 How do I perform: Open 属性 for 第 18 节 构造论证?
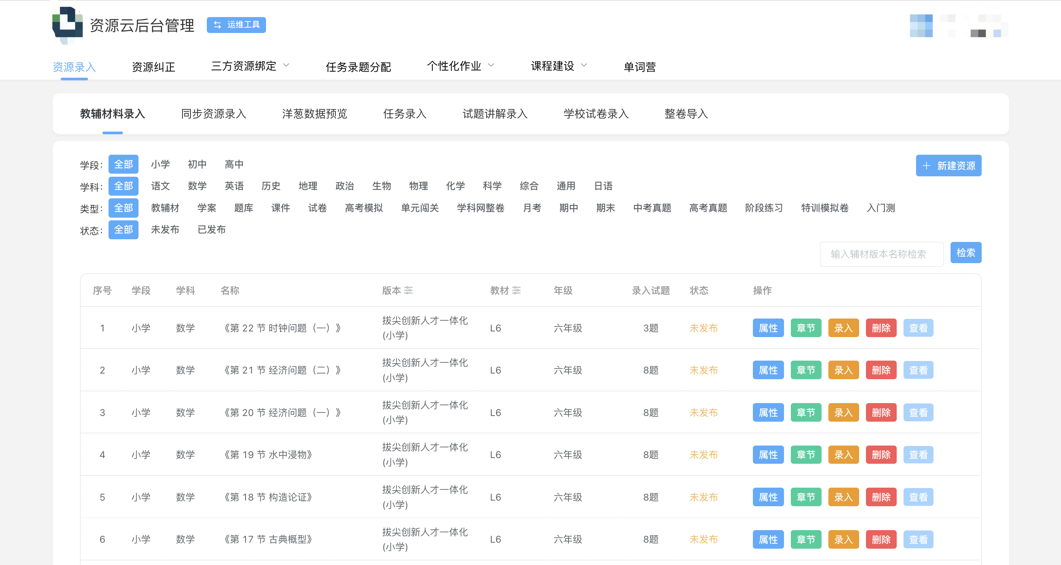click(x=768, y=497)
